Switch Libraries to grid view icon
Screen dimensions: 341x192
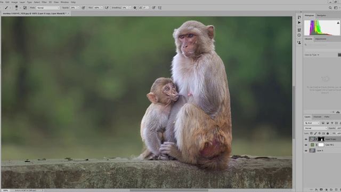339,55
